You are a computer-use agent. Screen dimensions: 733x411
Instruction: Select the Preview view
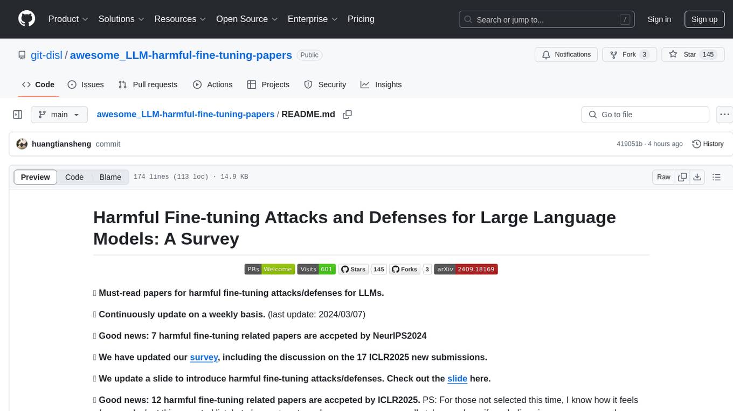pos(36,177)
